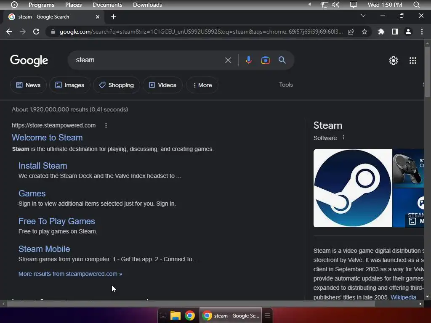Clear the search box with the X
Screen dimensions: 431x323
[228, 60]
